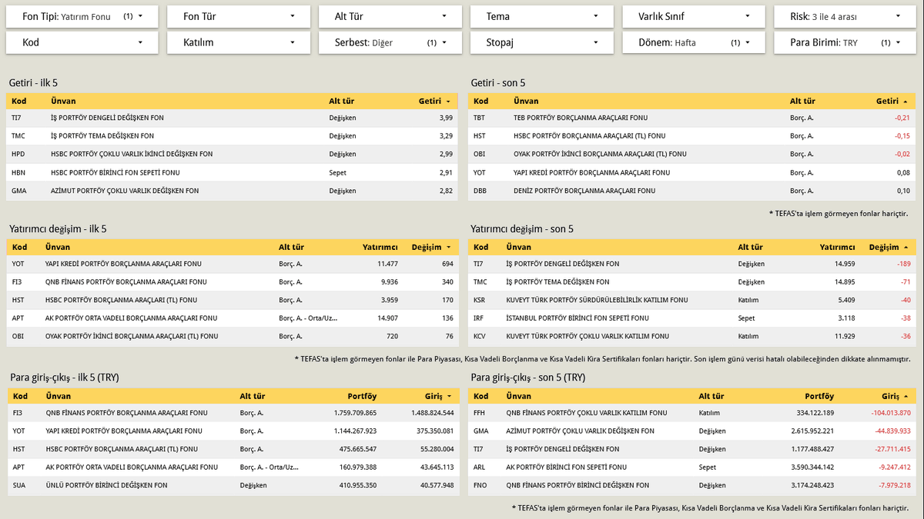Select HSBC PORTFÖY ÇOKLU VARLIK İKİNCİ DEĞİŞKEN FON row
924x519 pixels.
232,154
